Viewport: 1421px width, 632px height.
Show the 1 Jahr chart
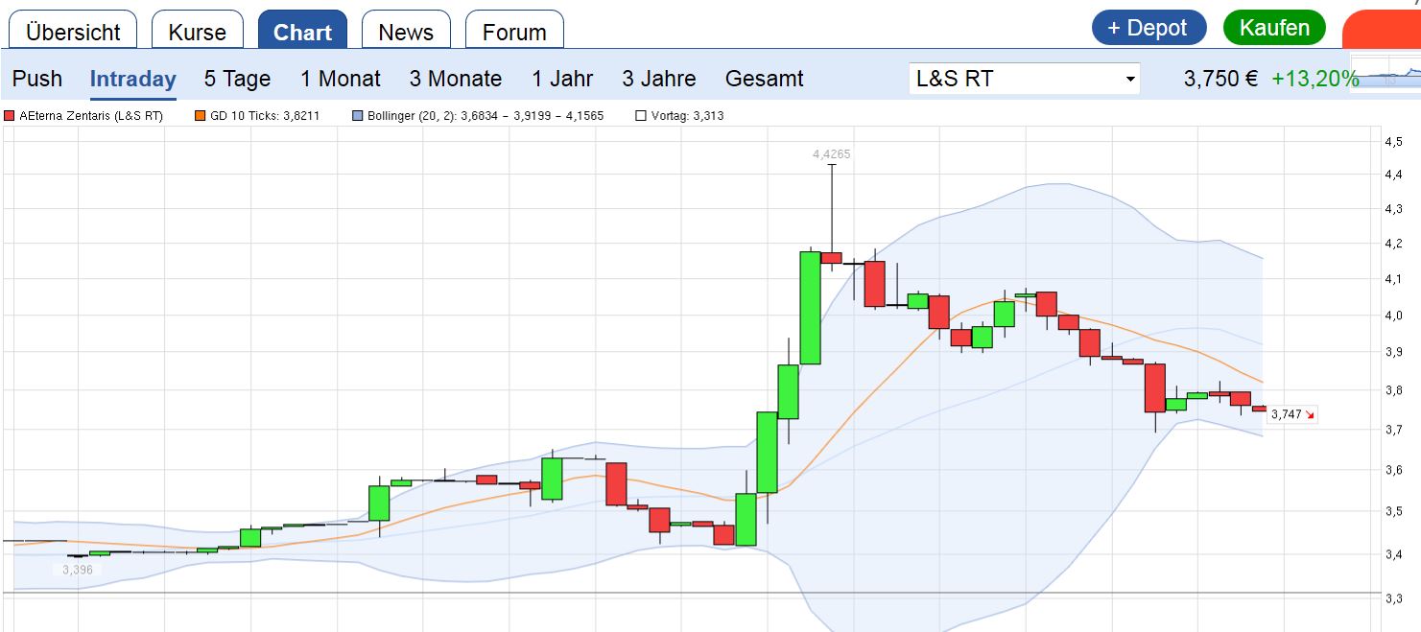pyautogui.click(x=562, y=79)
